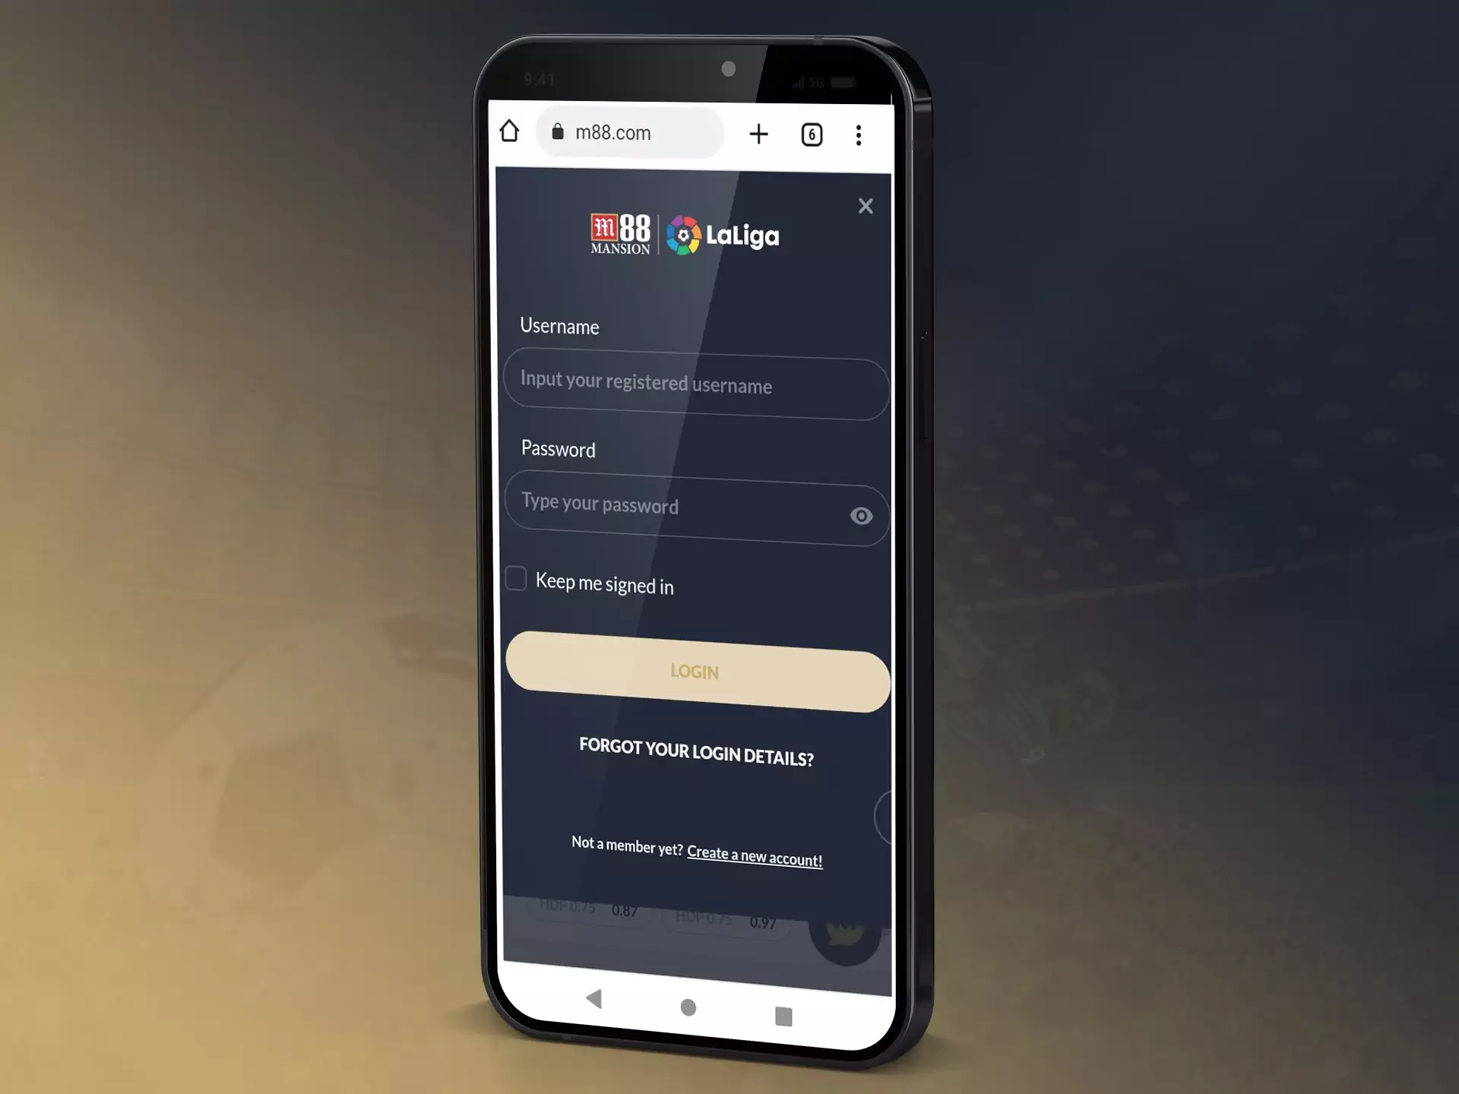Type in the Password input field
The width and height of the screenshot is (1459, 1094).
click(695, 506)
